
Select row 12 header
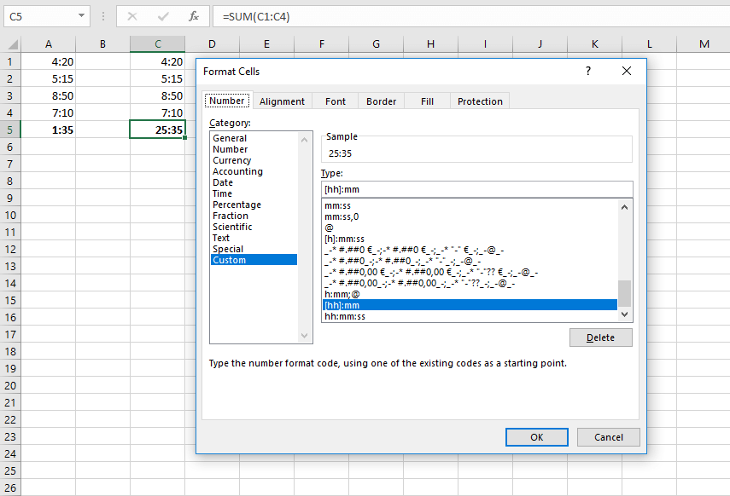click(x=10, y=249)
